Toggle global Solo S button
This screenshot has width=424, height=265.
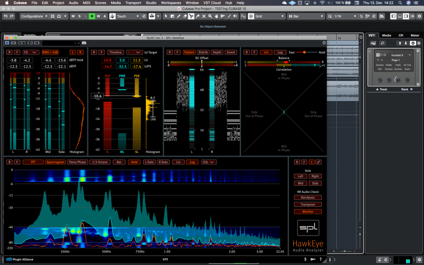[x=79, y=16]
